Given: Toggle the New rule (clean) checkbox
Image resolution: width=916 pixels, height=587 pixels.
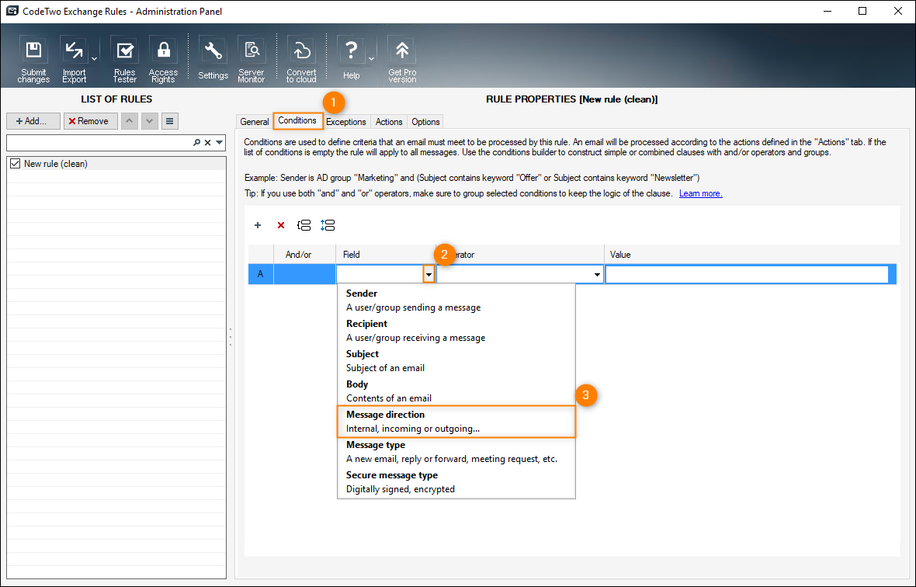Looking at the screenshot, I should (16, 164).
